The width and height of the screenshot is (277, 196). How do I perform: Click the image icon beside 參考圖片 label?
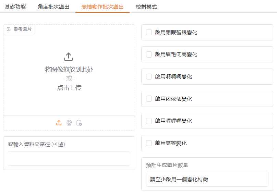tap(9, 29)
